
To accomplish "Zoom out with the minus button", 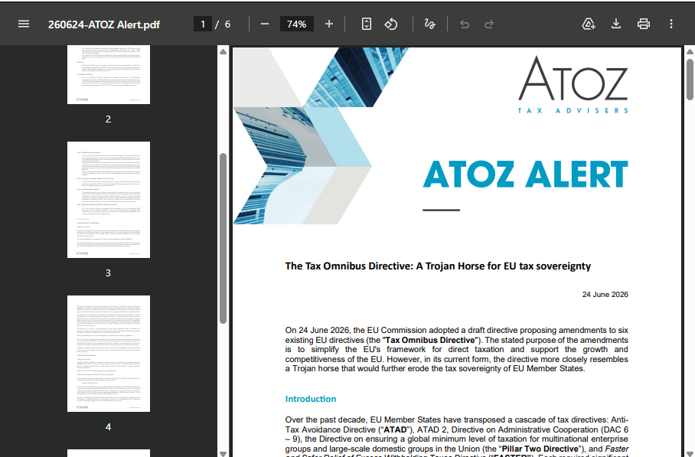I will tap(265, 24).
